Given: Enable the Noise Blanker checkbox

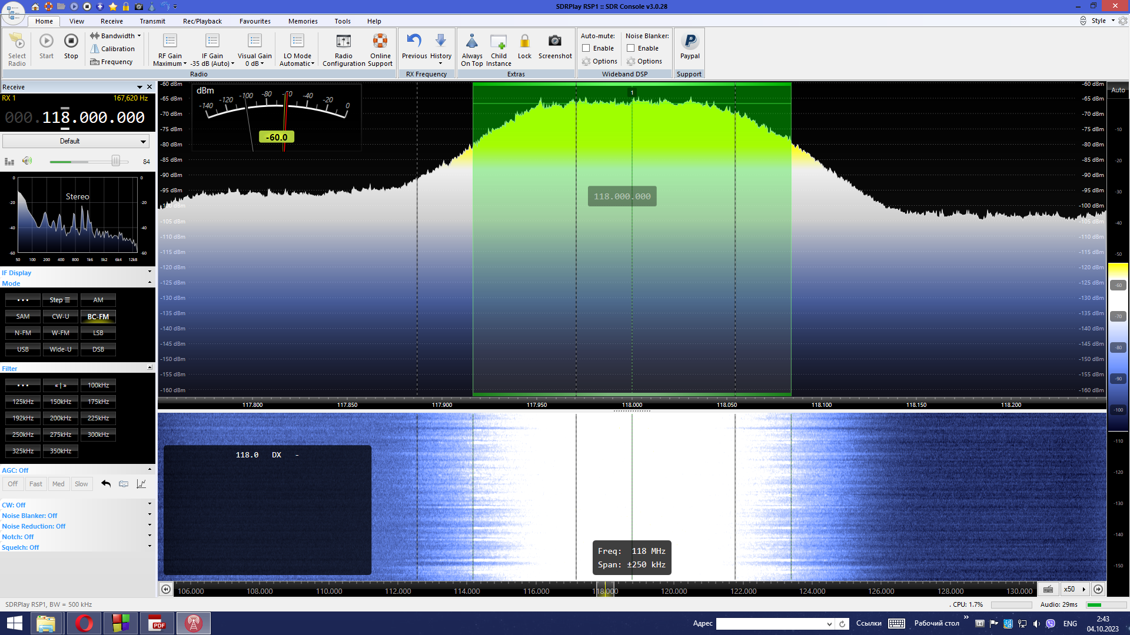Looking at the screenshot, I should click(631, 48).
